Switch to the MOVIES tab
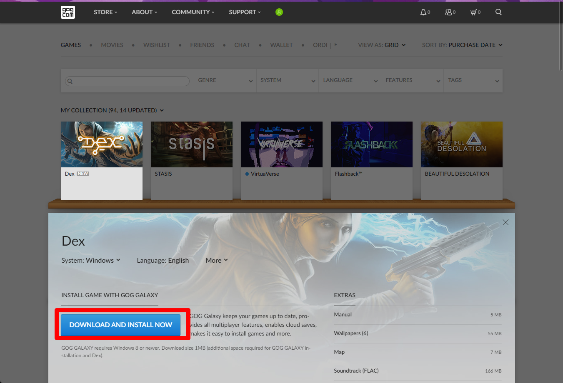The width and height of the screenshot is (563, 383). (x=112, y=45)
